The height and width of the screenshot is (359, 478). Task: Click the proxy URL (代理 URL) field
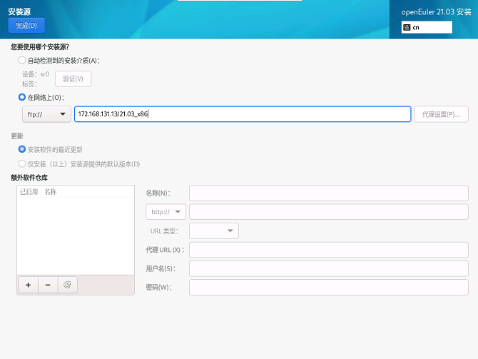328,250
